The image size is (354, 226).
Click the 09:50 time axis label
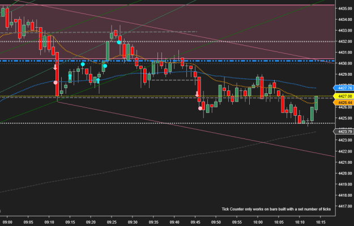[x=216, y=222]
